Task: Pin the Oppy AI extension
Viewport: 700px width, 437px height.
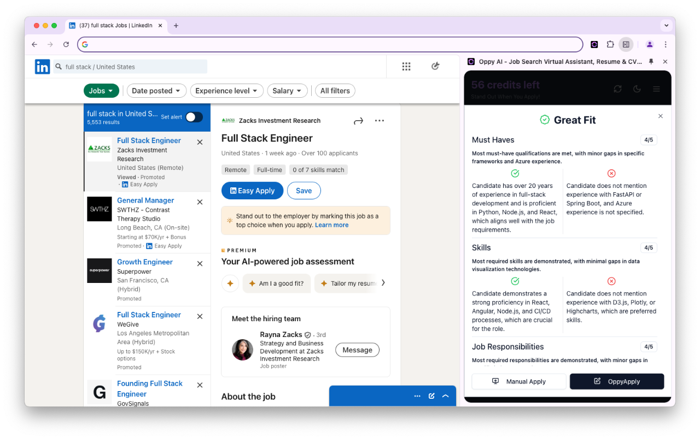Action: [651, 61]
